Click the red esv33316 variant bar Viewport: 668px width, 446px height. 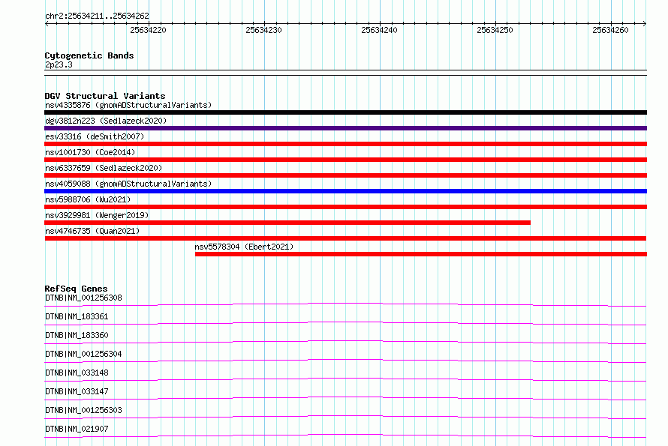click(345, 144)
